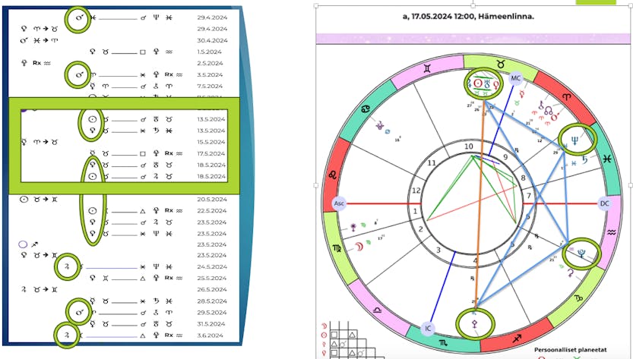Select the circled Sun and Uranus cluster
Screen dimensions: 633x359
point(483,83)
